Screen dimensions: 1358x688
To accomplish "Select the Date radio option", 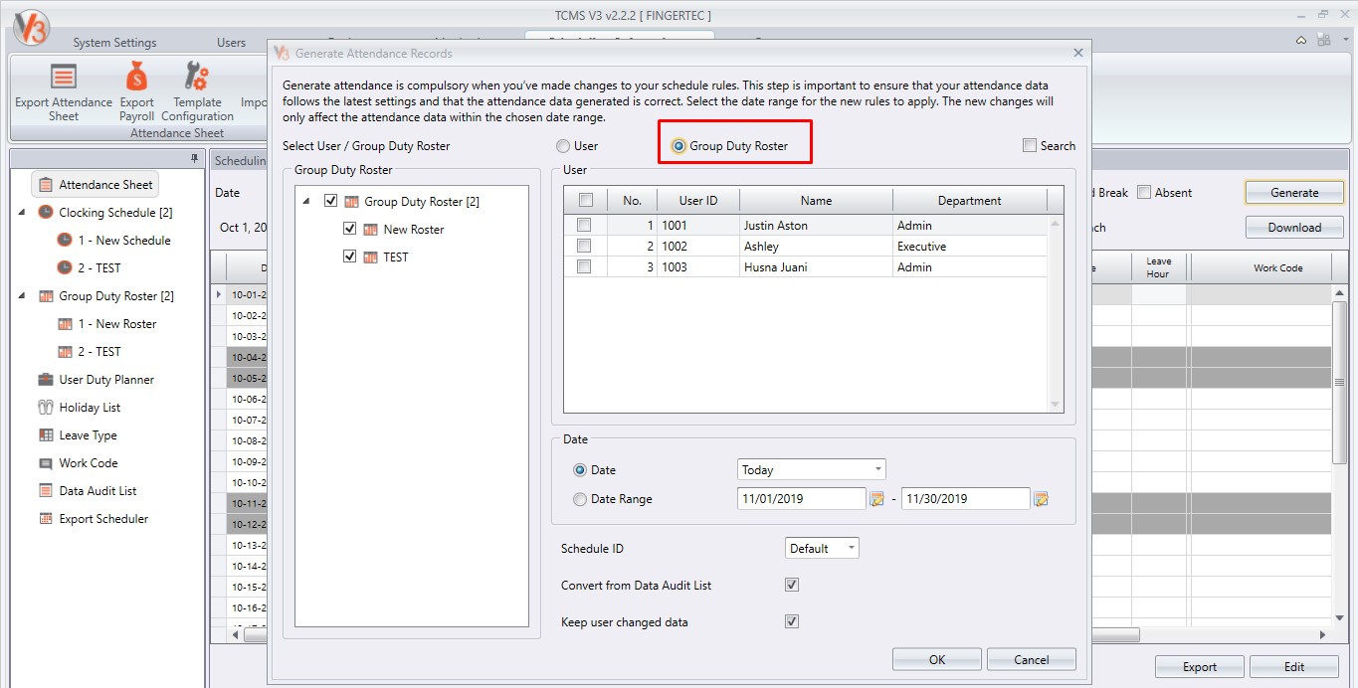I will 580,470.
